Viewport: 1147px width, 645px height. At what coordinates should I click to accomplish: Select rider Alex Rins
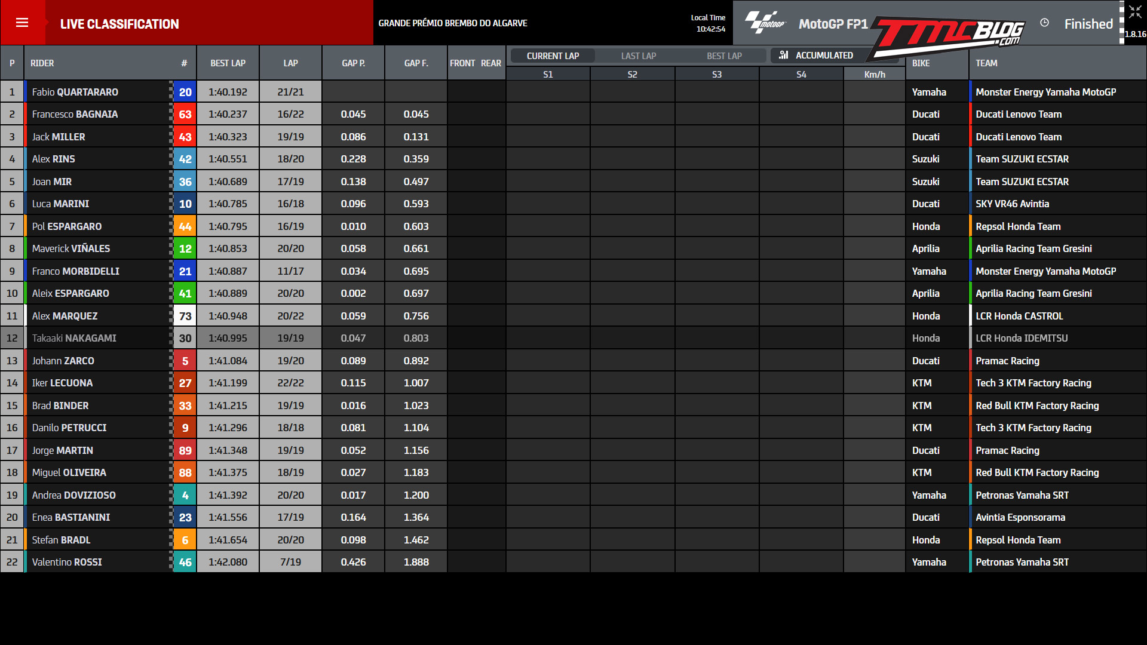click(54, 159)
